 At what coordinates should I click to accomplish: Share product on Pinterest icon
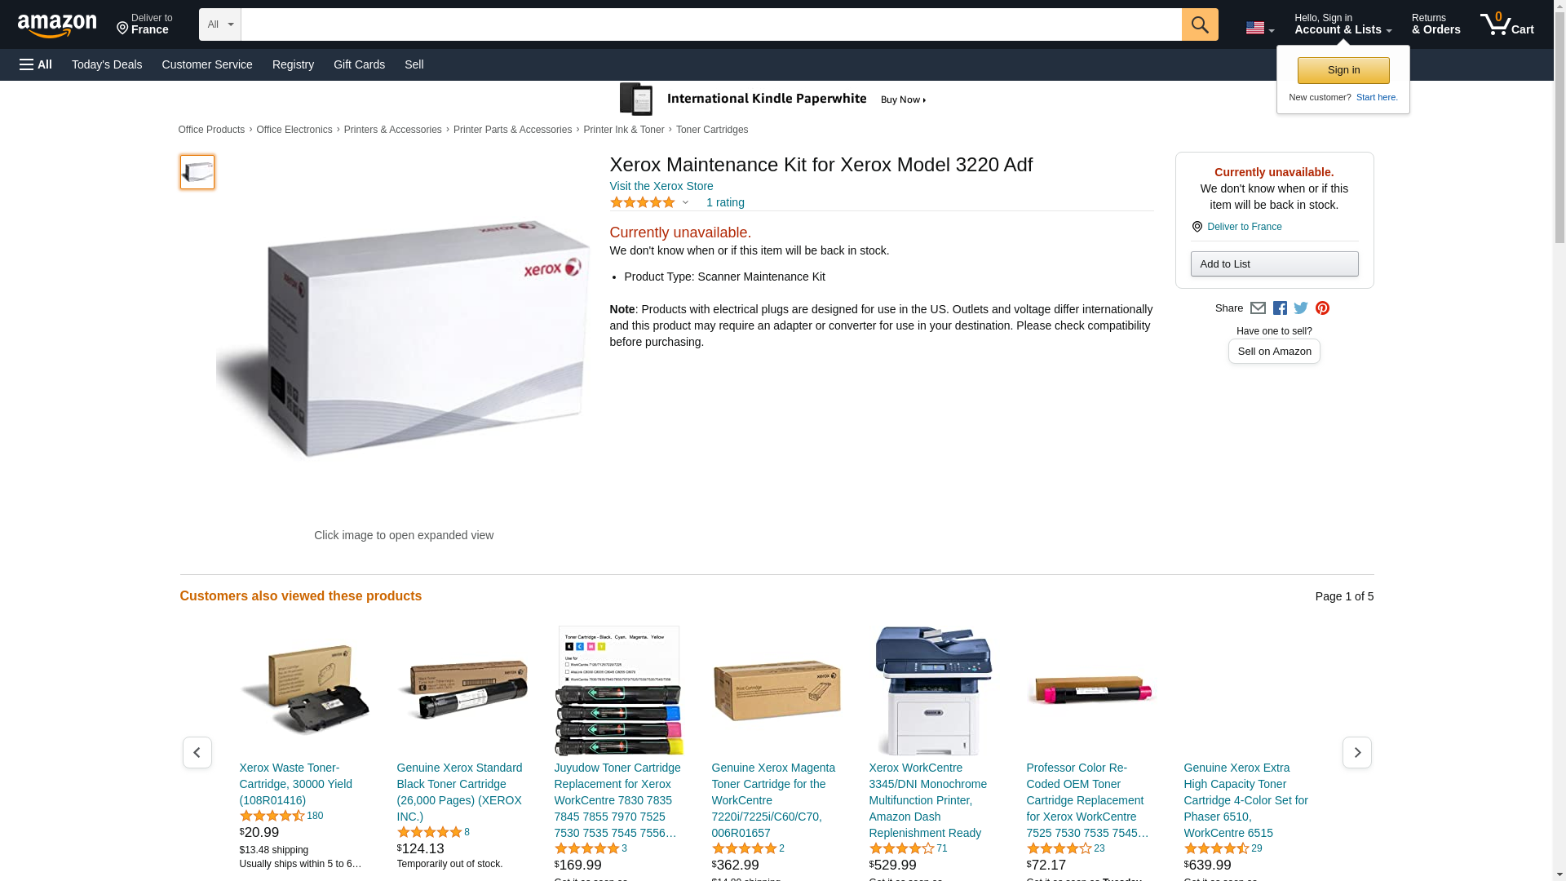click(1322, 308)
